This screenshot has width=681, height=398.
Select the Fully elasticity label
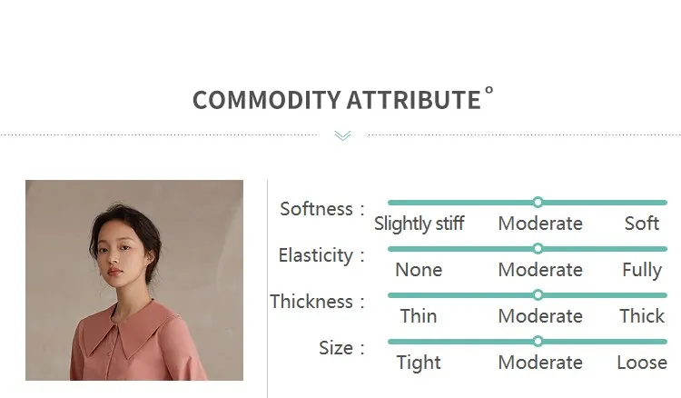click(642, 270)
